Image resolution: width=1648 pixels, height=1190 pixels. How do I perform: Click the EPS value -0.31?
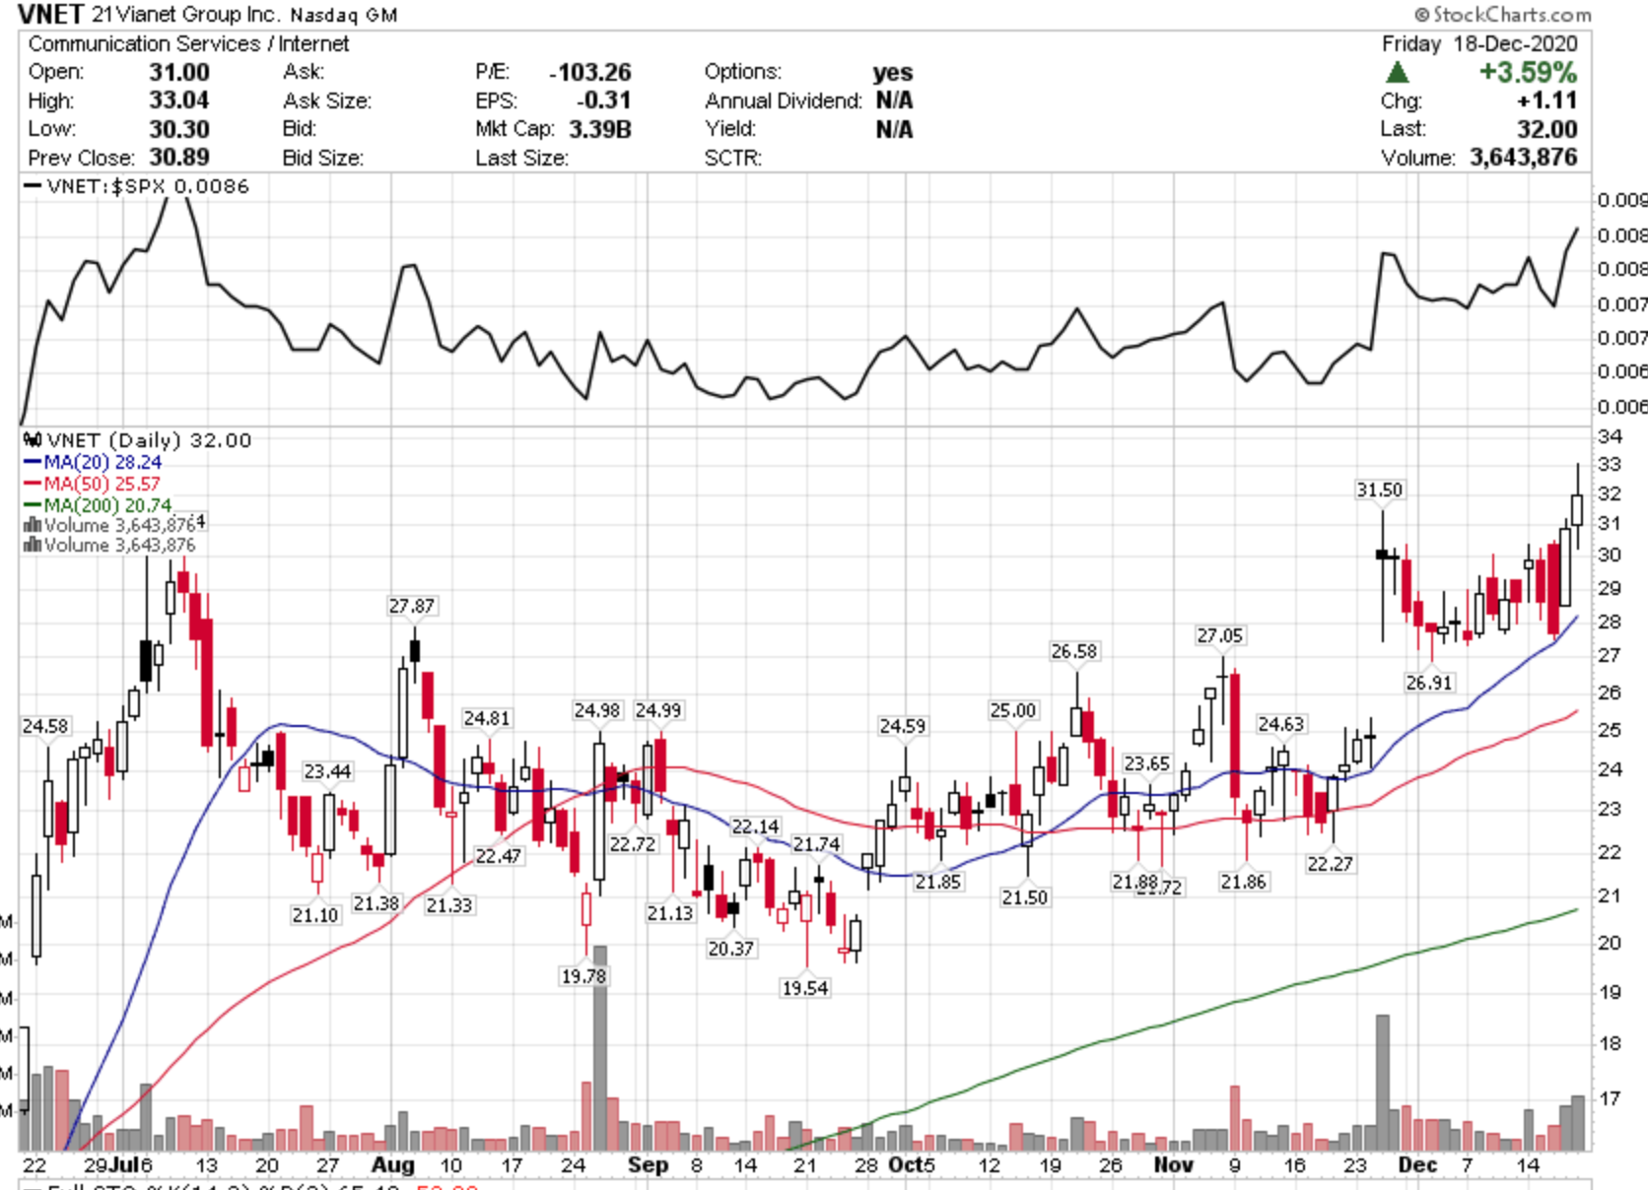pos(603,100)
